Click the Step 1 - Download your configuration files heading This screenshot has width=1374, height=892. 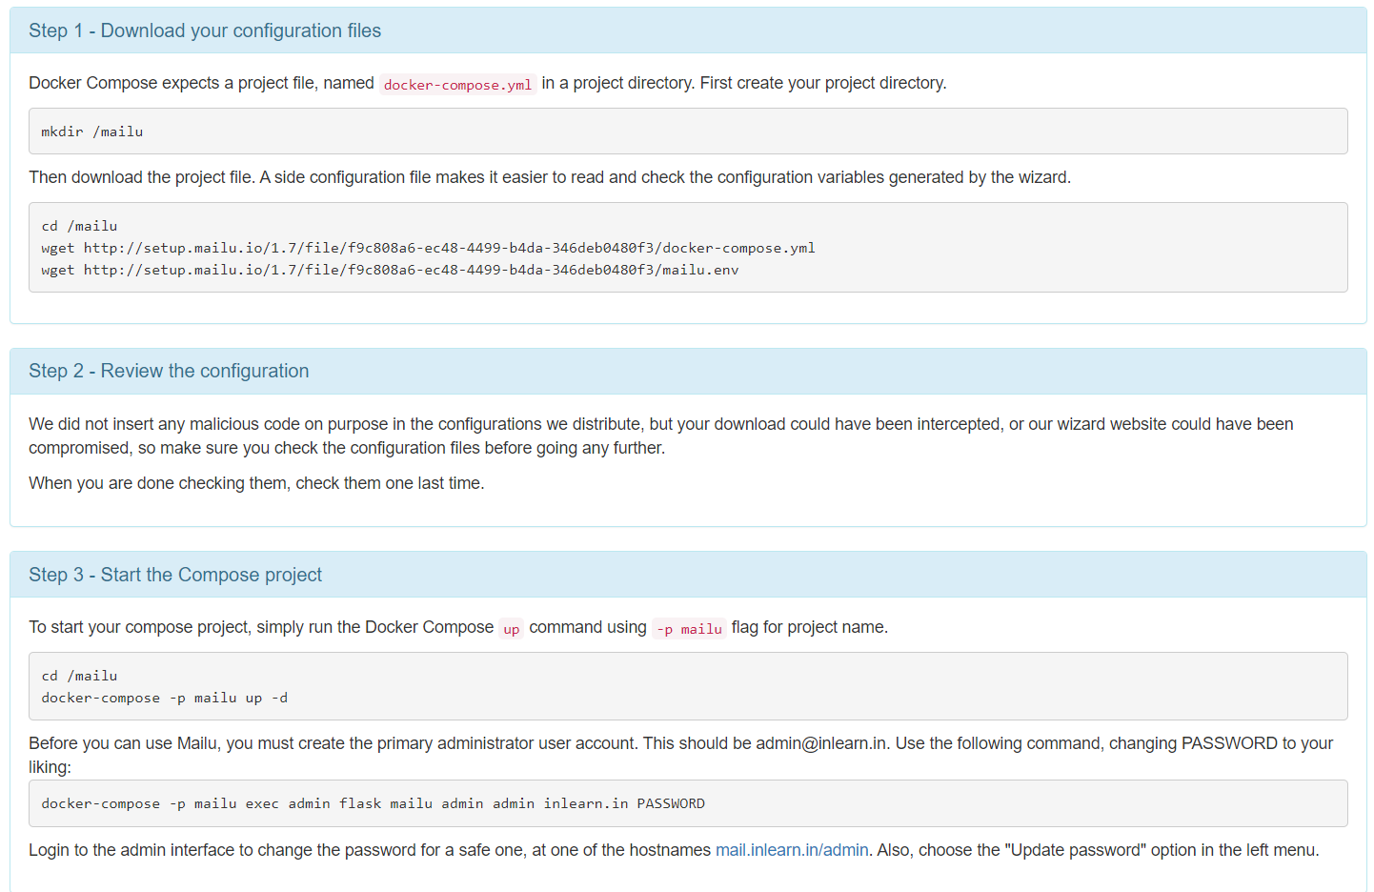[x=205, y=30]
